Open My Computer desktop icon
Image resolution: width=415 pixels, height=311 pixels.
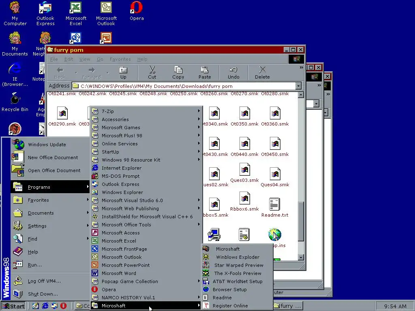(15, 13)
